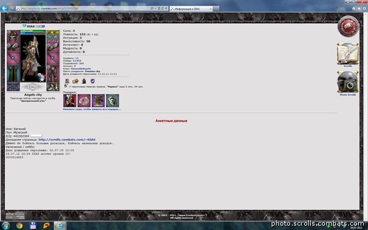Click the search magnifier in the address bar
Viewport: 368px width, 230px height.
(x=152, y=9)
